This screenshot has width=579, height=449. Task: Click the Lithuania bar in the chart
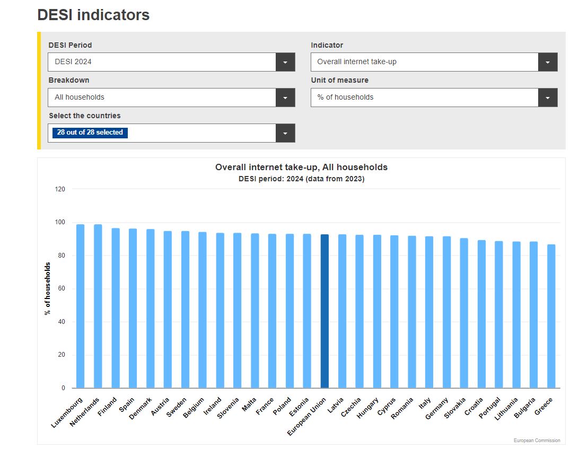pos(516,315)
